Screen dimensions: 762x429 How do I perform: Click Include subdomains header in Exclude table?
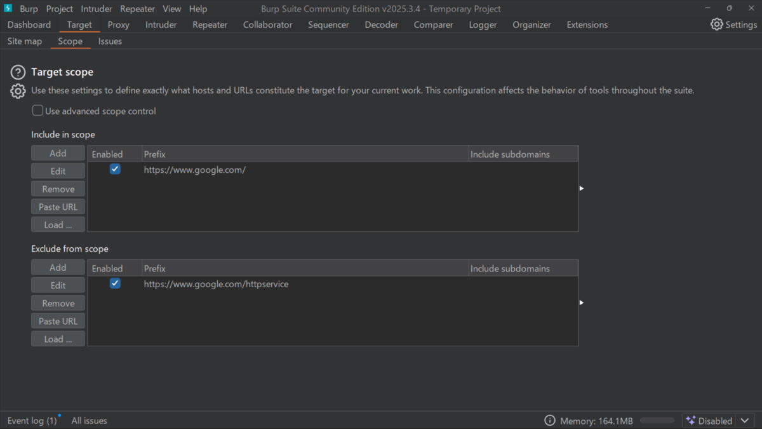tap(523, 268)
